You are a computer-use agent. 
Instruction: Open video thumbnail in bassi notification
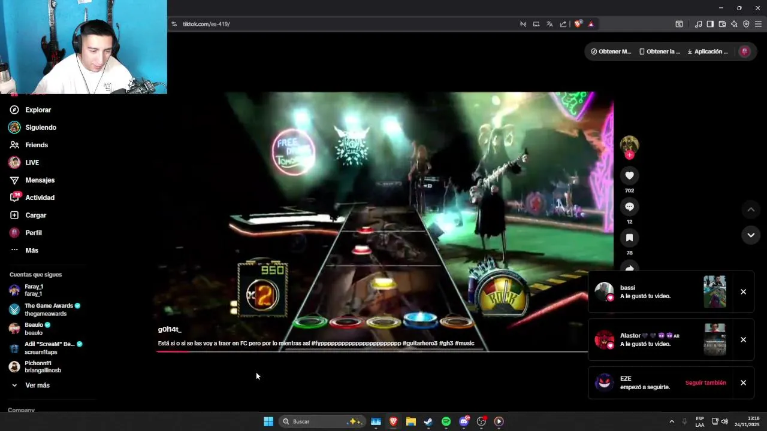[715, 292]
